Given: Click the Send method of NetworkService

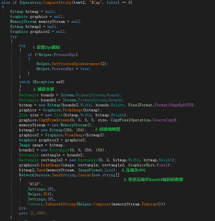Looking at the screenshot, I should 56,175.
